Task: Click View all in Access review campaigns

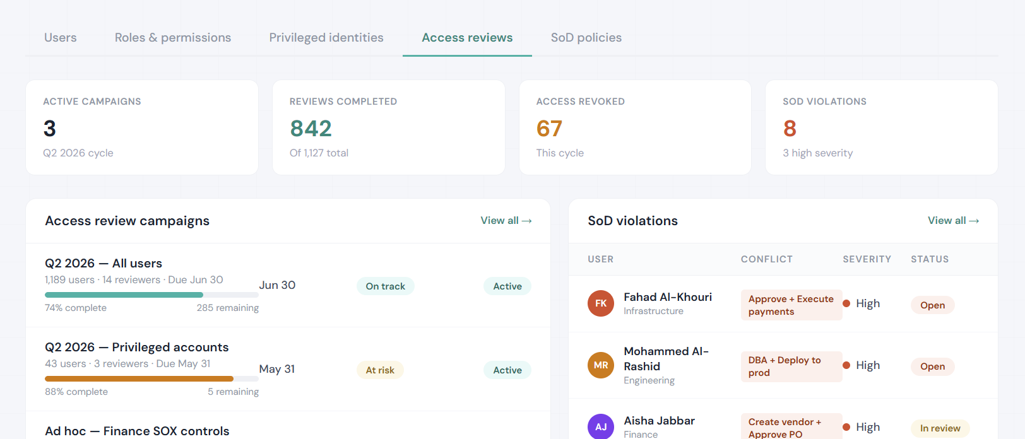Action: (x=506, y=221)
